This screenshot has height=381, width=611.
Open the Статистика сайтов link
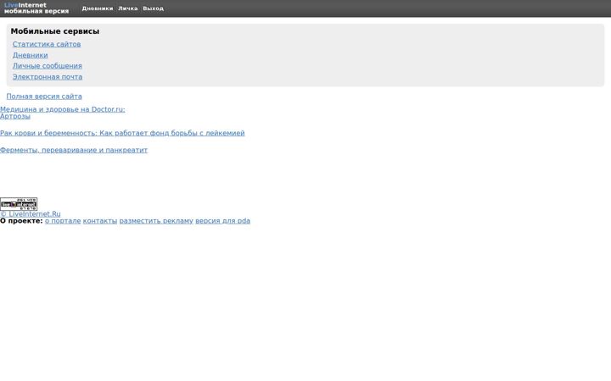click(x=47, y=44)
